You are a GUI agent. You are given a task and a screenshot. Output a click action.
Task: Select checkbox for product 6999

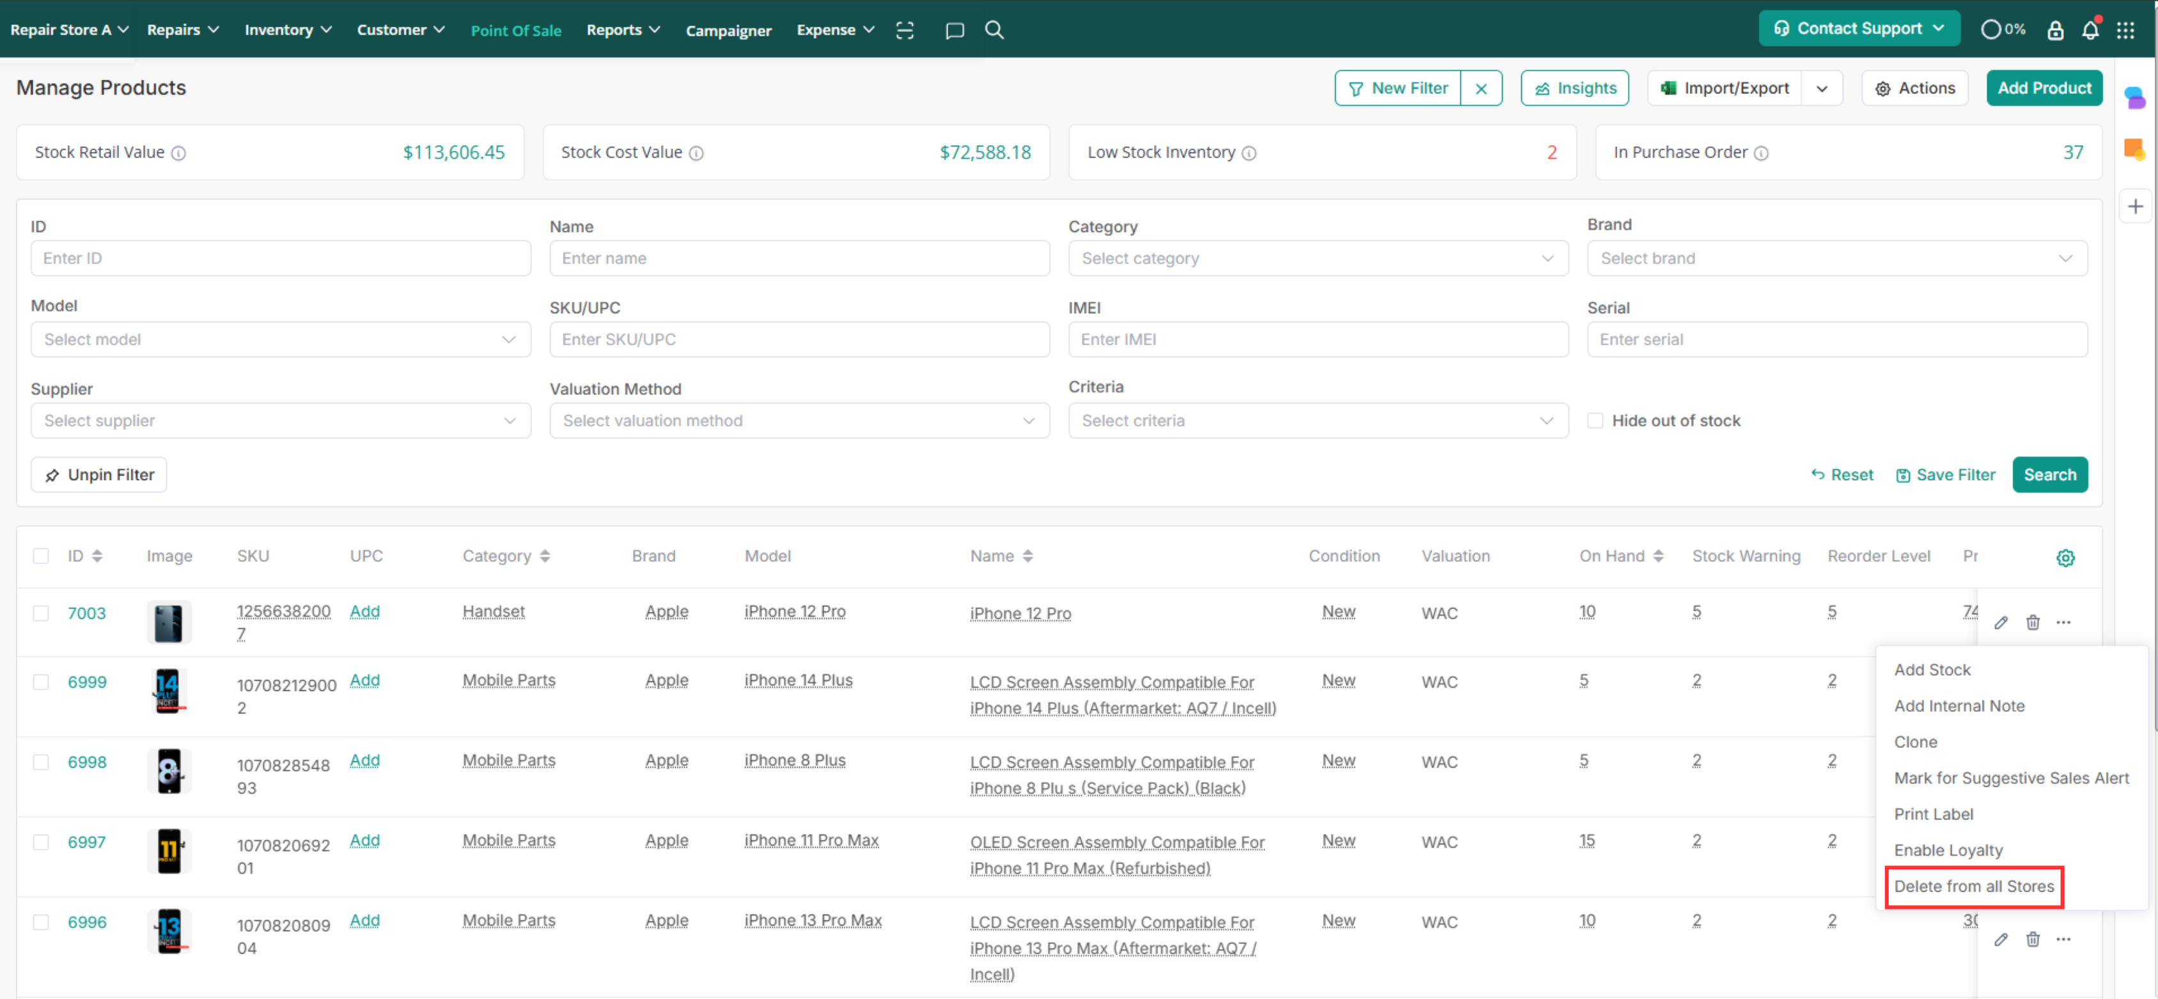click(x=40, y=681)
